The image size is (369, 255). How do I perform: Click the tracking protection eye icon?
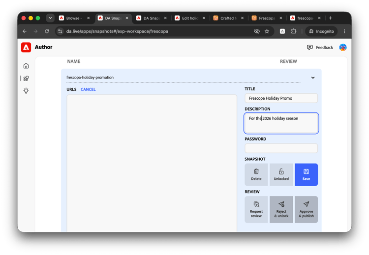(x=257, y=31)
